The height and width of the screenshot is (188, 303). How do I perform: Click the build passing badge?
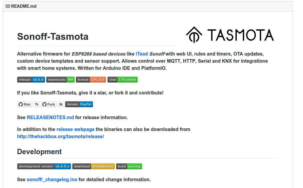click(x=129, y=166)
